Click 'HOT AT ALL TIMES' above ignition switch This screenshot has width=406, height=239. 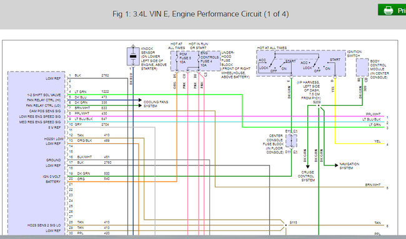[272, 48]
